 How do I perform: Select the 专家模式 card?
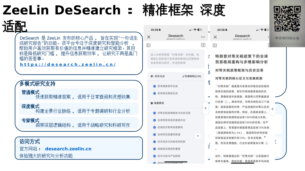pyautogui.click(x=78, y=123)
